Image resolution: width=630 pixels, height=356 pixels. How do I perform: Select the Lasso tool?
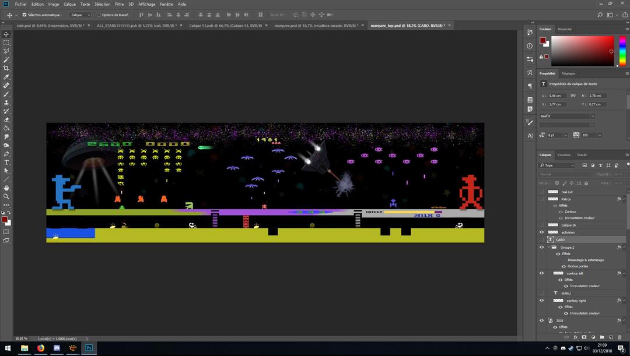[x=6, y=51]
